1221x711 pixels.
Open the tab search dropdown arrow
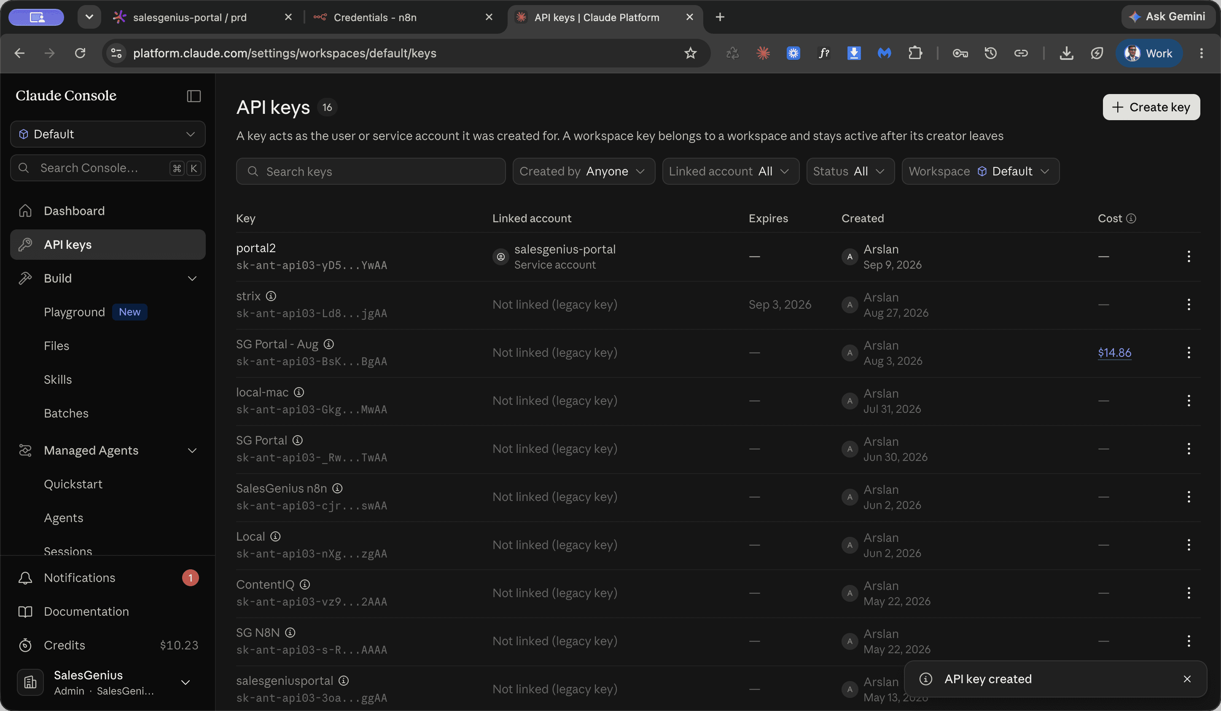89,17
